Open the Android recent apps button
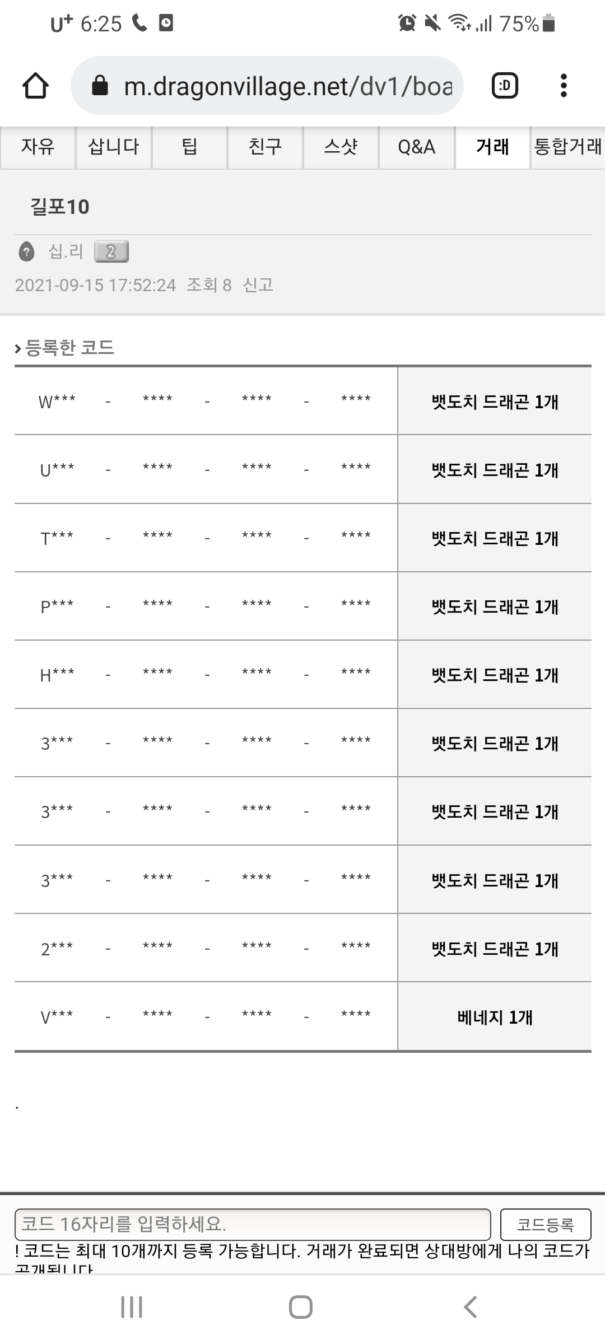 point(132,1307)
